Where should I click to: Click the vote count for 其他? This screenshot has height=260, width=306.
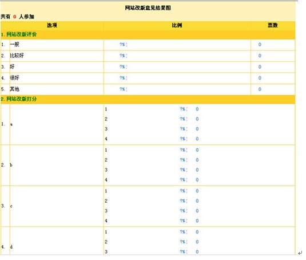click(260, 89)
